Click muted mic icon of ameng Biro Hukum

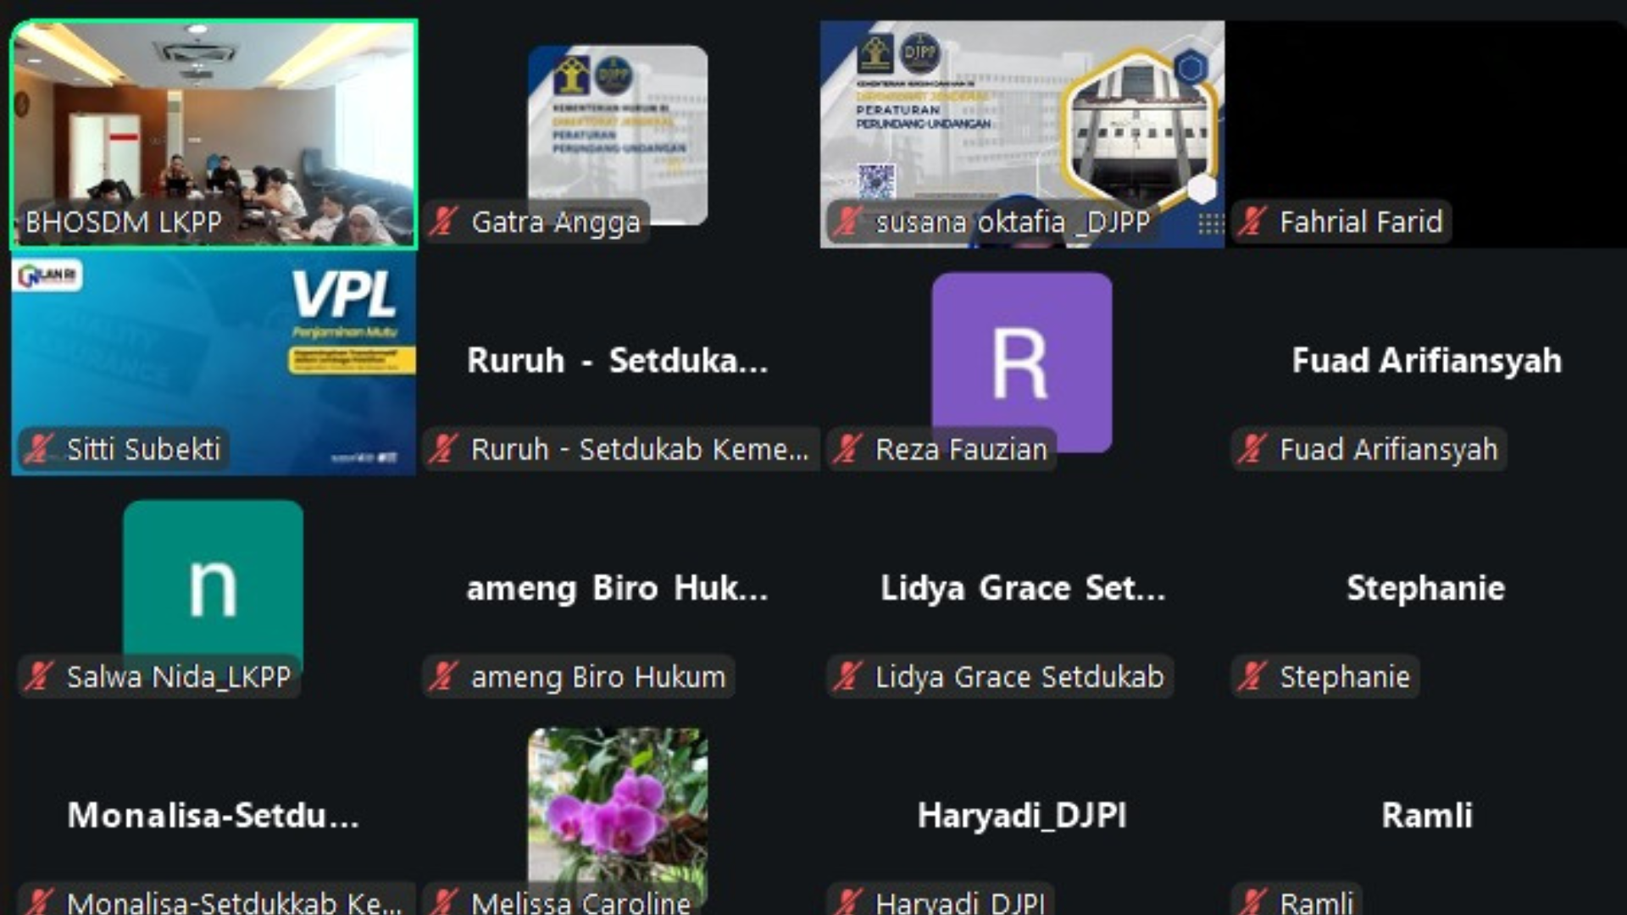coord(443,676)
